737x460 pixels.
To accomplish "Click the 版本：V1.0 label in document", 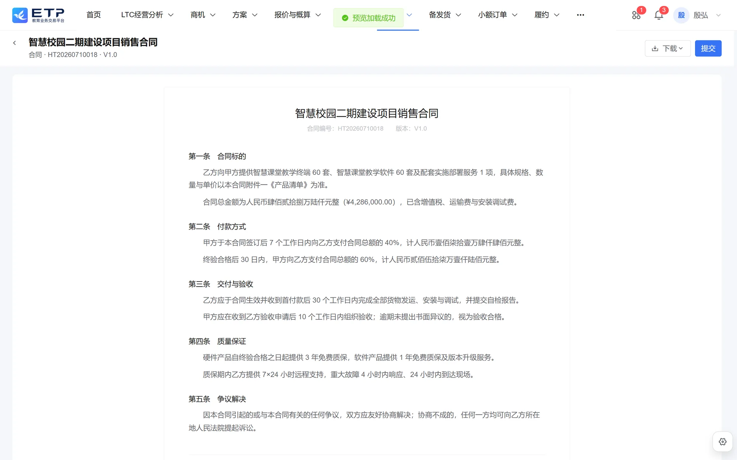I will pos(411,128).
